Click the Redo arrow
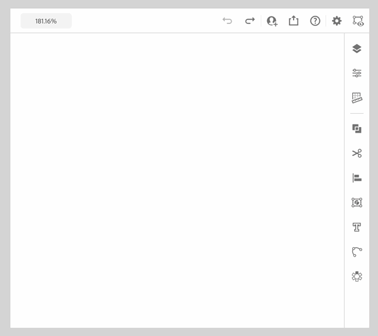This screenshot has width=378, height=336. 250,21
